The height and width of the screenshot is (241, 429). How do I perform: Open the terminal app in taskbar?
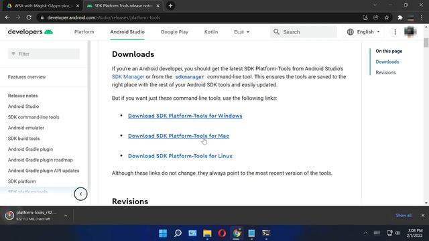pyautogui.click(x=266, y=233)
